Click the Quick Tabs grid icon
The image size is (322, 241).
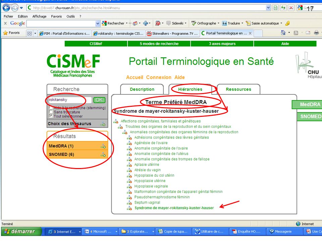(30, 33)
